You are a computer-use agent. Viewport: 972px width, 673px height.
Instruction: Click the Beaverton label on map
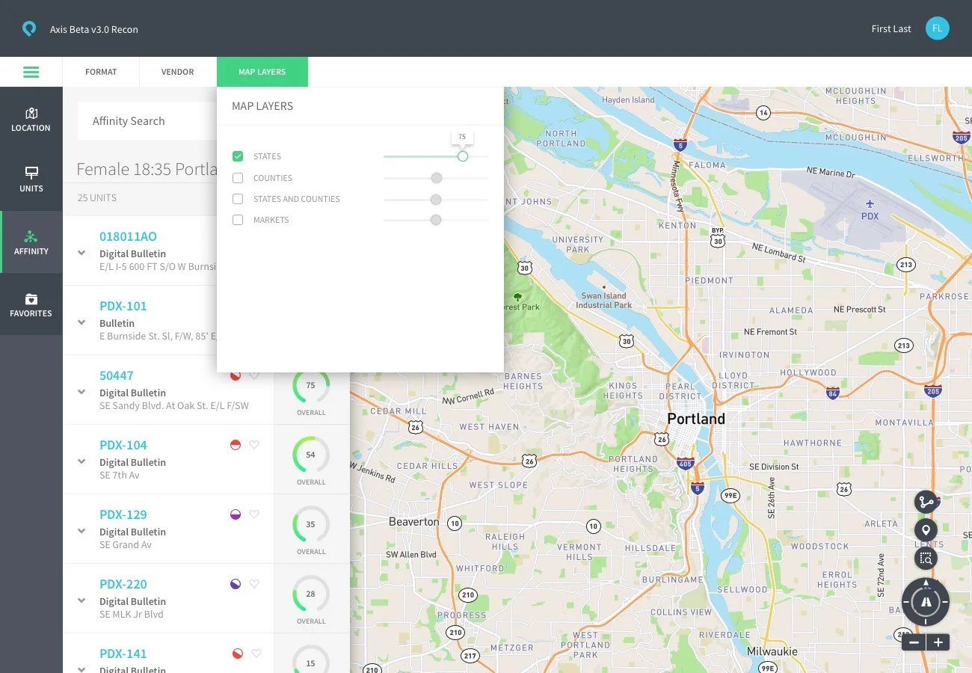[414, 522]
